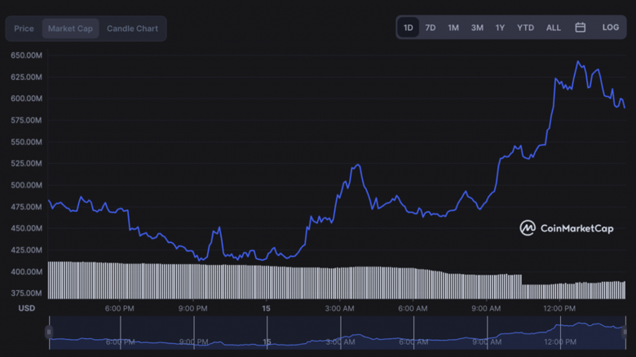This screenshot has height=357, width=636.
Task: Click the CoinMarketCap logo watermark
Action: click(x=567, y=228)
